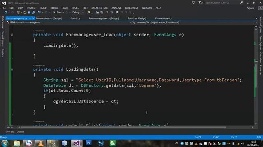Open the Navigate Backward dropdown arrow
Viewport: 263px width, 147px height.
tap(9, 13)
